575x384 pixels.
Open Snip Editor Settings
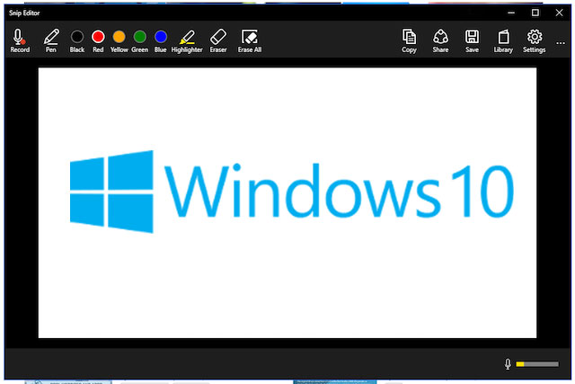535,40
